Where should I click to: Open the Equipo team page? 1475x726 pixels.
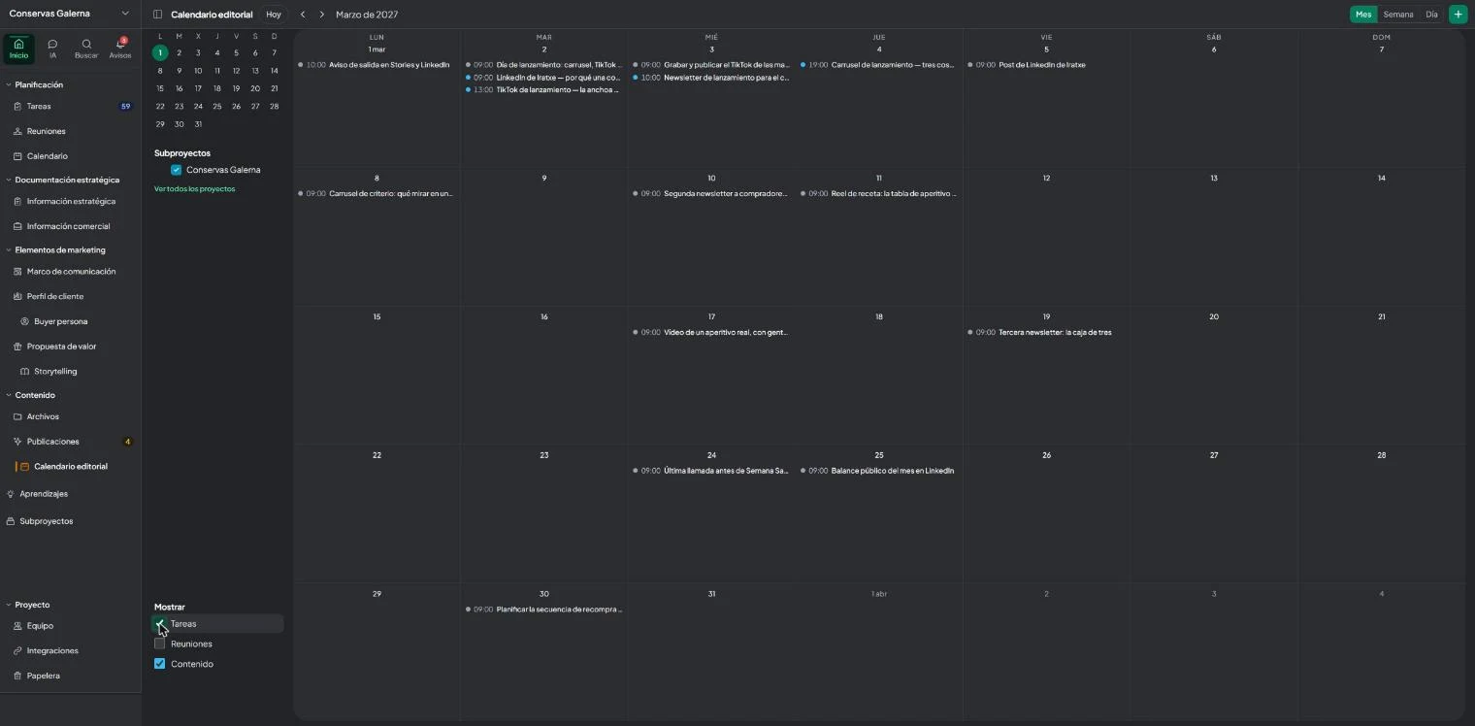tap(70, 626)
